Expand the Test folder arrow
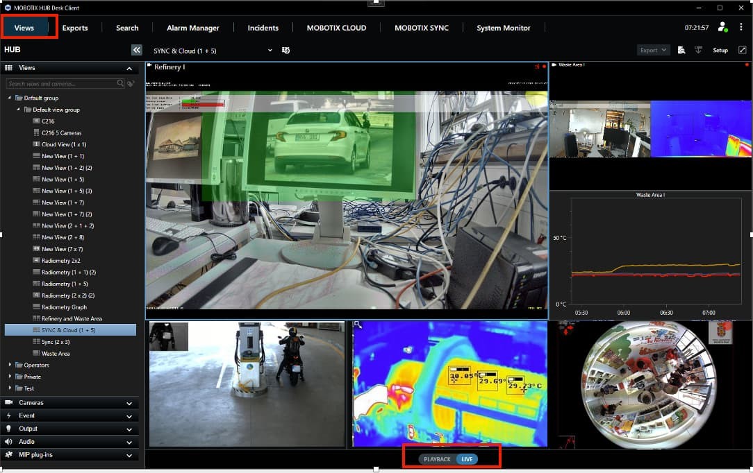The height and width of the screenshot is (473, 753). [10, 388]
